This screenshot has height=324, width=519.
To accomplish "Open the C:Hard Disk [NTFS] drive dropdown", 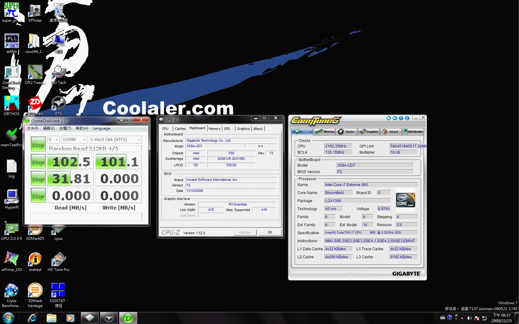I will coord(115,140).
